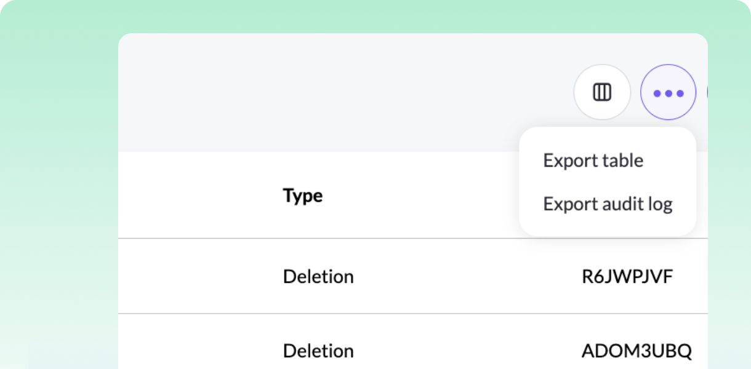
Task: Click the partially visible button beside the three dots
Action: [707, 92]
